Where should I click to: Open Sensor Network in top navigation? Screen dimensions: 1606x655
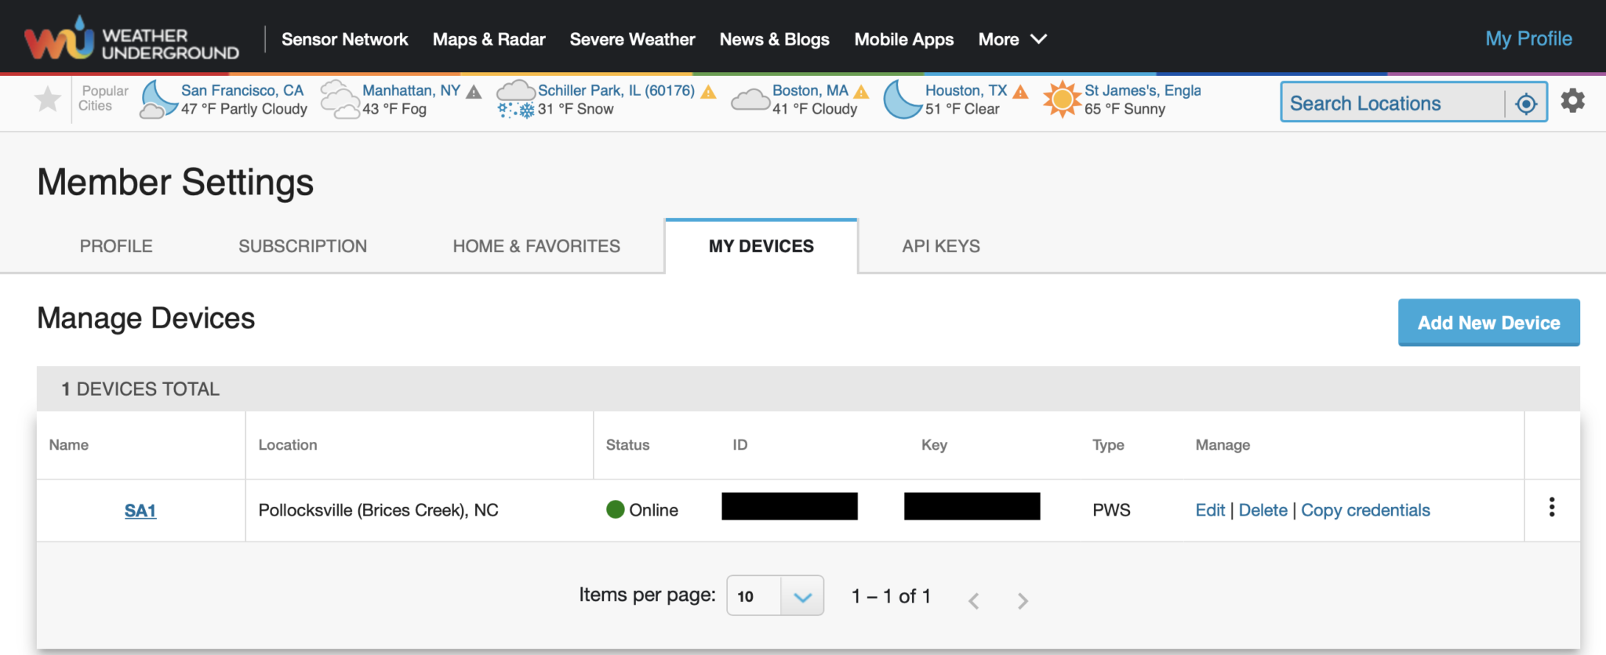tap(344, 39)
